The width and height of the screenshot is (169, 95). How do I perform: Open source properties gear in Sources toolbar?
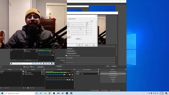tap(28, 88)
